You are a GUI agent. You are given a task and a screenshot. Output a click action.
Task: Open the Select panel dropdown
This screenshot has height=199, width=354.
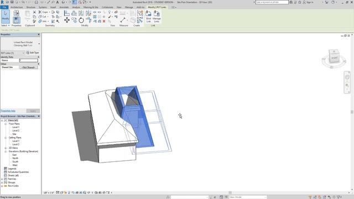pos(5,25)
